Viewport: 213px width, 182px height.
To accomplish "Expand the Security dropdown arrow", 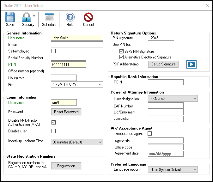I will coord(34,16).
